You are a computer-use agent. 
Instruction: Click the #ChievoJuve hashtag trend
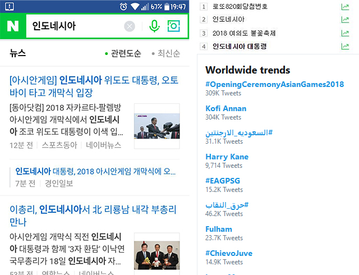coord(228,253)
